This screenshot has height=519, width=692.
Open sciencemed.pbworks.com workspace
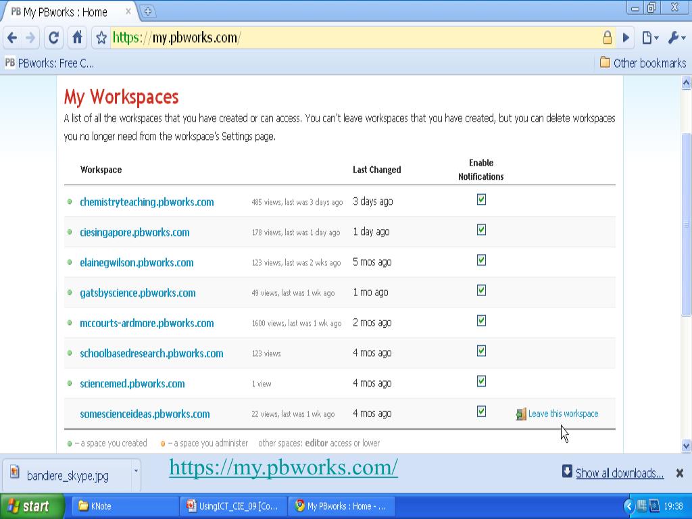click(132, 384)
